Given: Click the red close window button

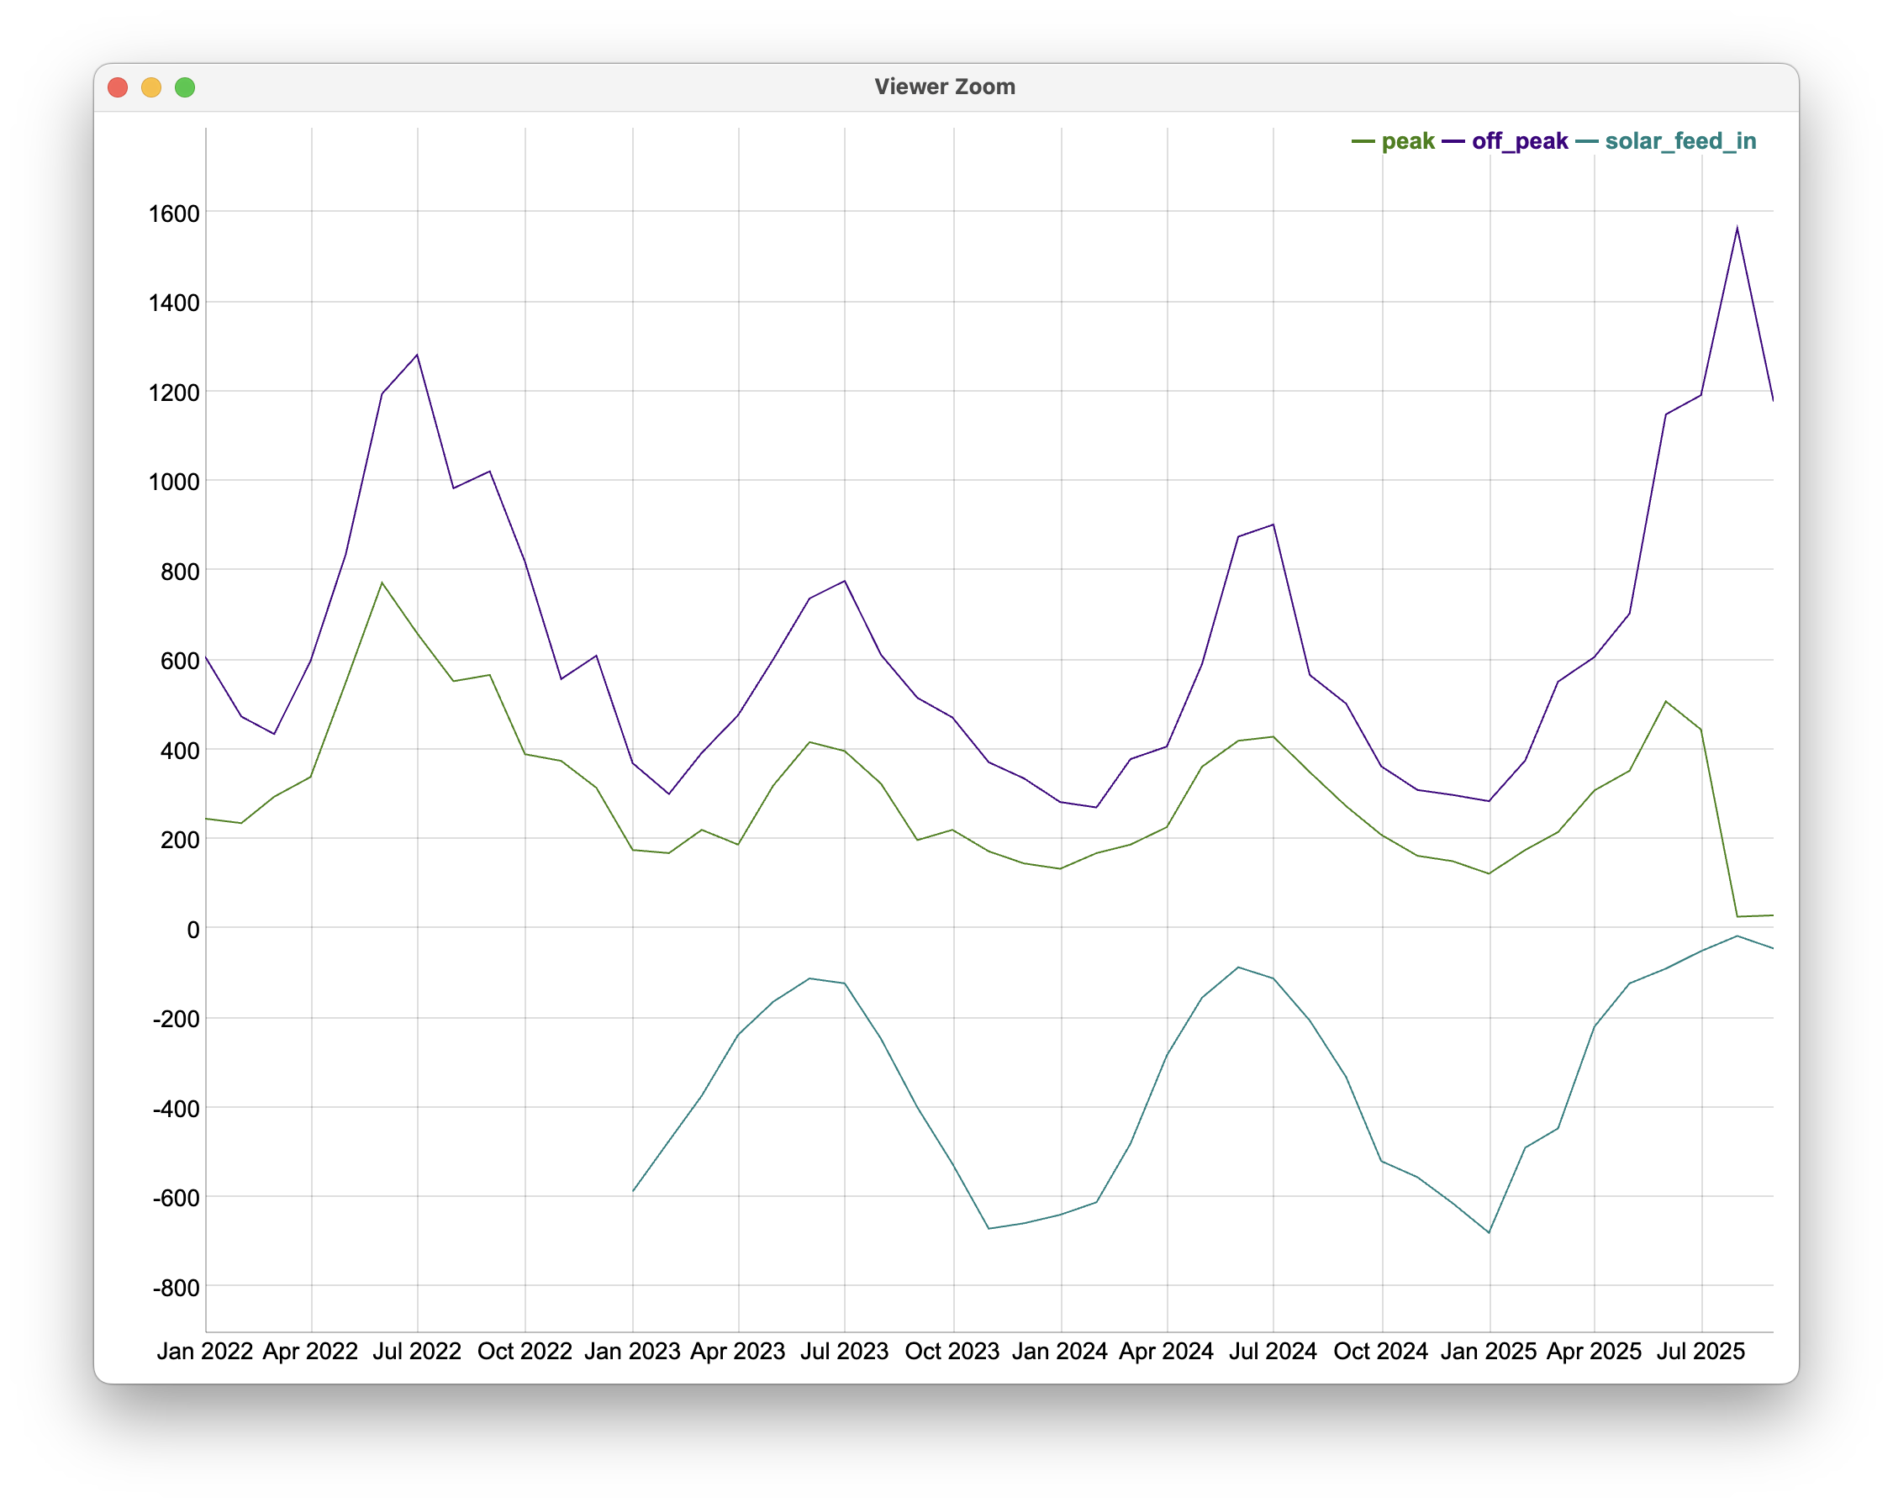Looking at the screenshot, I should (x=118, y=87).
